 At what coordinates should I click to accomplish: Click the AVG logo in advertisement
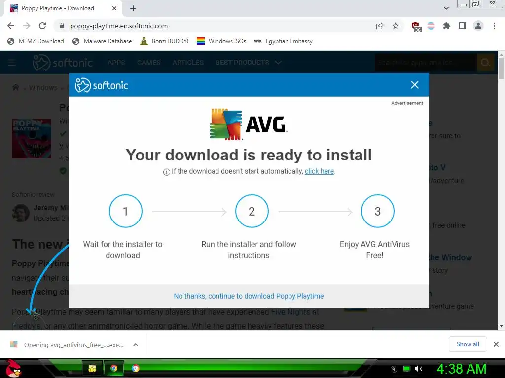click(x=249, y=124)
